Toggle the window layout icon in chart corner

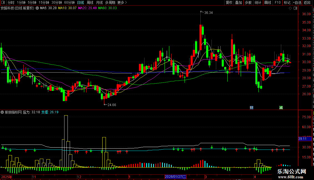pos(295,8)
